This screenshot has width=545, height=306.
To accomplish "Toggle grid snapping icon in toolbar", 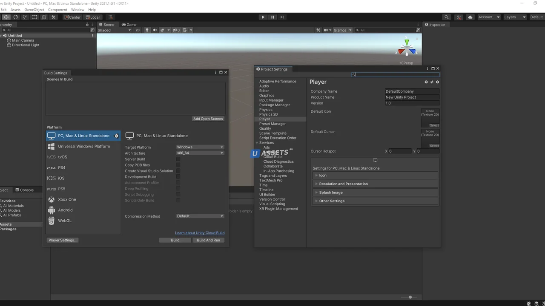I will [110, 17].
